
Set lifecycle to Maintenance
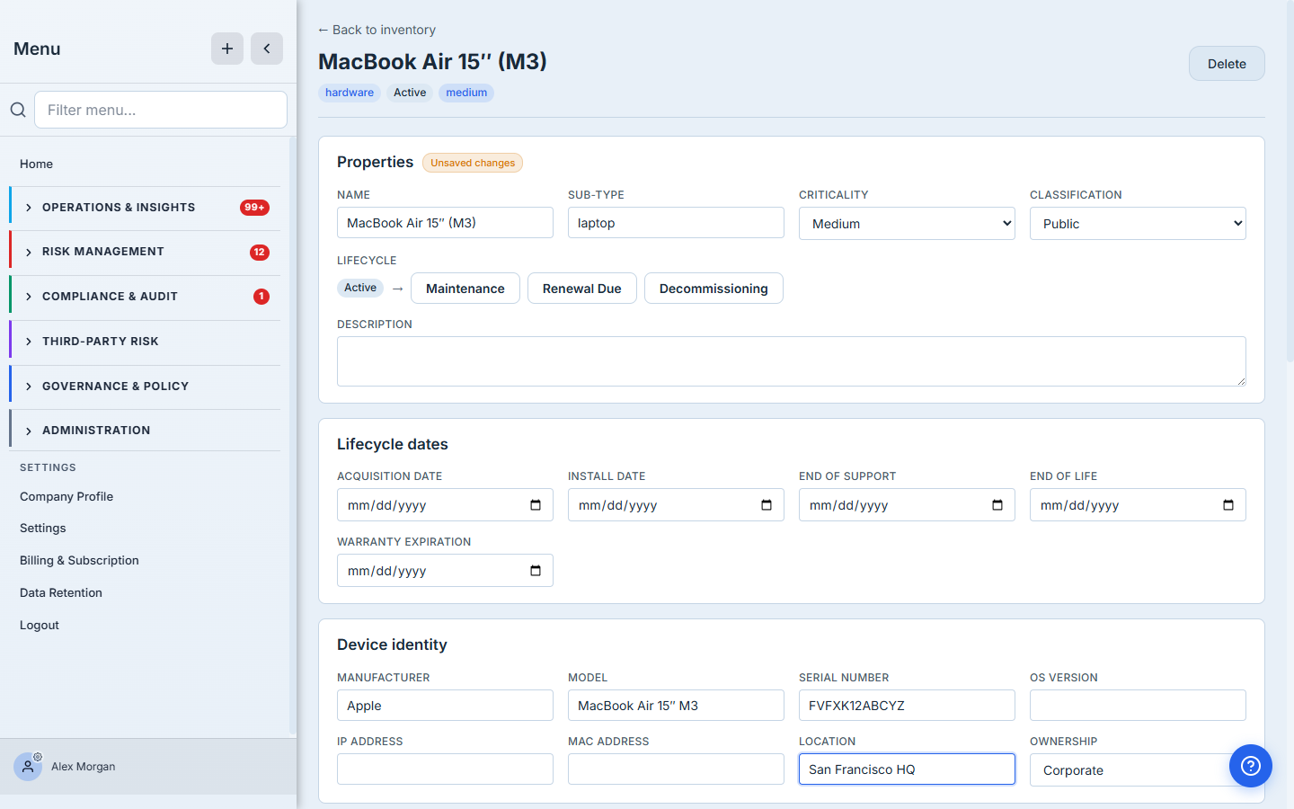pyautogui.click(x=465, y=289)
